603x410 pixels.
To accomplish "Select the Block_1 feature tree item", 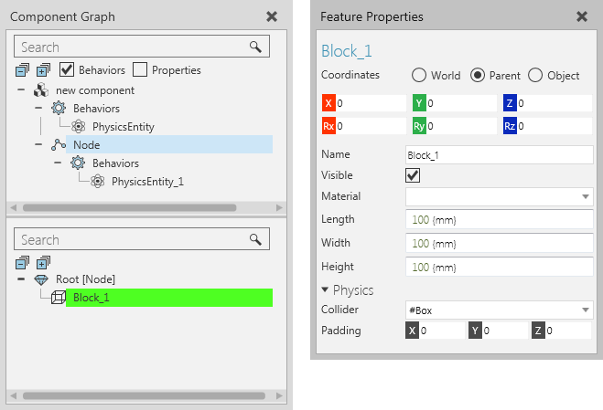I will click(169, 298).
